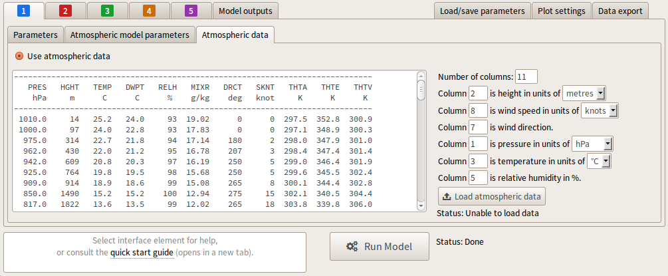Click the wind speed column number field
This screenshot has height=276, width=668.
coord(478,110)
